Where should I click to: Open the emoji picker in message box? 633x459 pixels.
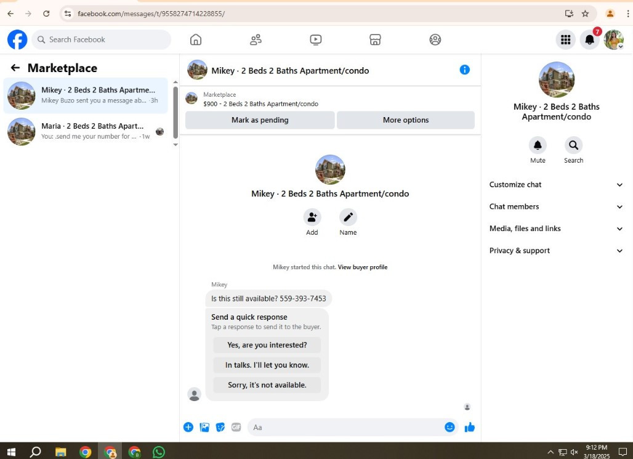pos(450,427)
